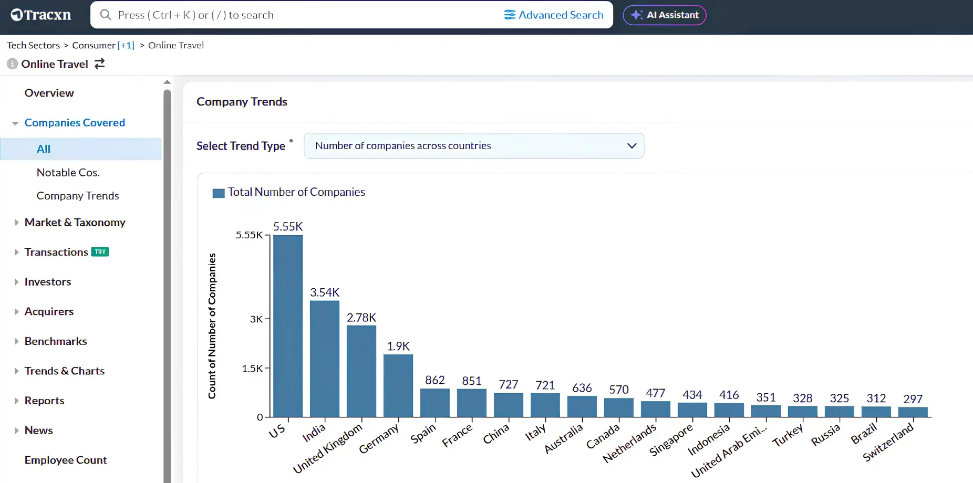Open Employee Count in sidebar

66,460
